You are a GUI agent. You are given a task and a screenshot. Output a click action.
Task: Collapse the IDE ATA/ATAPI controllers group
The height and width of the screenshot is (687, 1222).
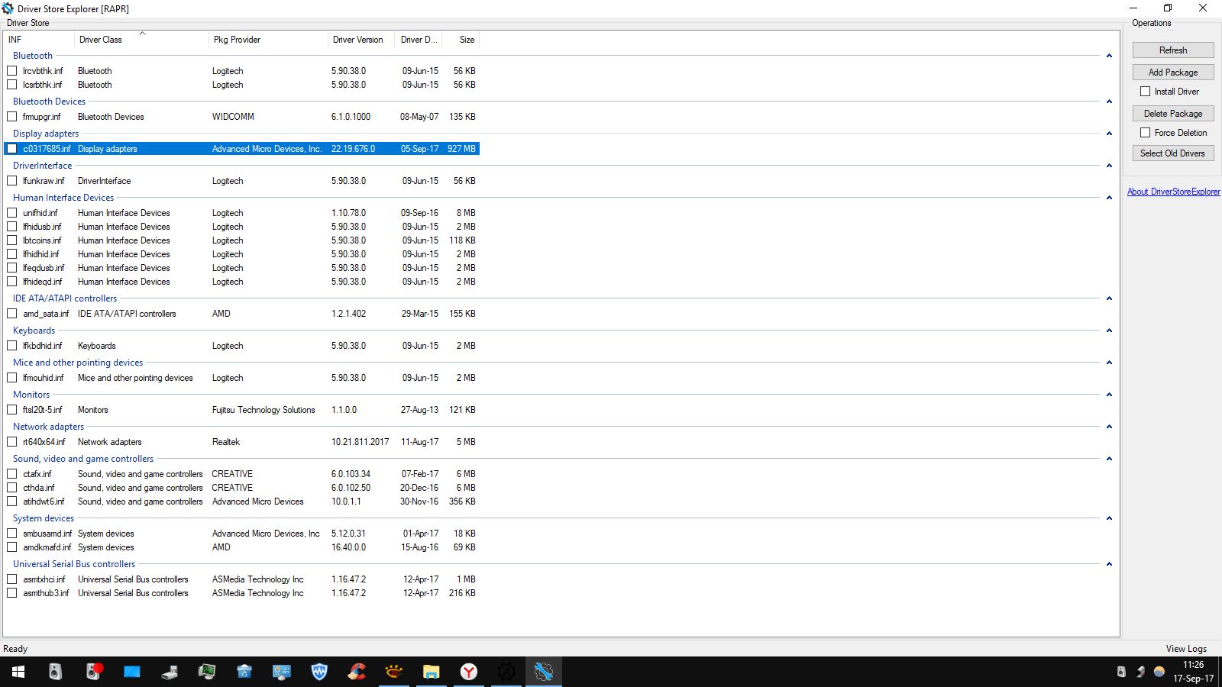coord(1109,298)
